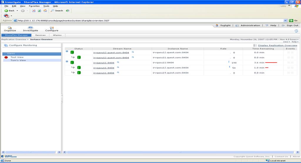Image resolution: width=301 pixels, height=163 pixels.
Task: Collapse the irvqasu12.quest.com:8404 stream group
Action: tap(67, 51)
